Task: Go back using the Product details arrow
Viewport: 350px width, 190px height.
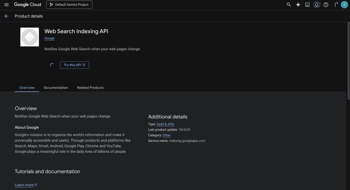Action: pos(6,16)
